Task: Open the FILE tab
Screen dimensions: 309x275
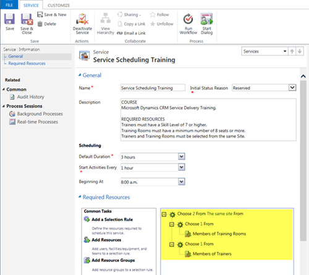Action: (9, 5)
